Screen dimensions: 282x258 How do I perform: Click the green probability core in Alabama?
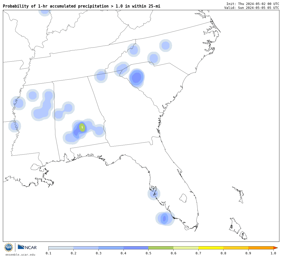pos(82,127)
